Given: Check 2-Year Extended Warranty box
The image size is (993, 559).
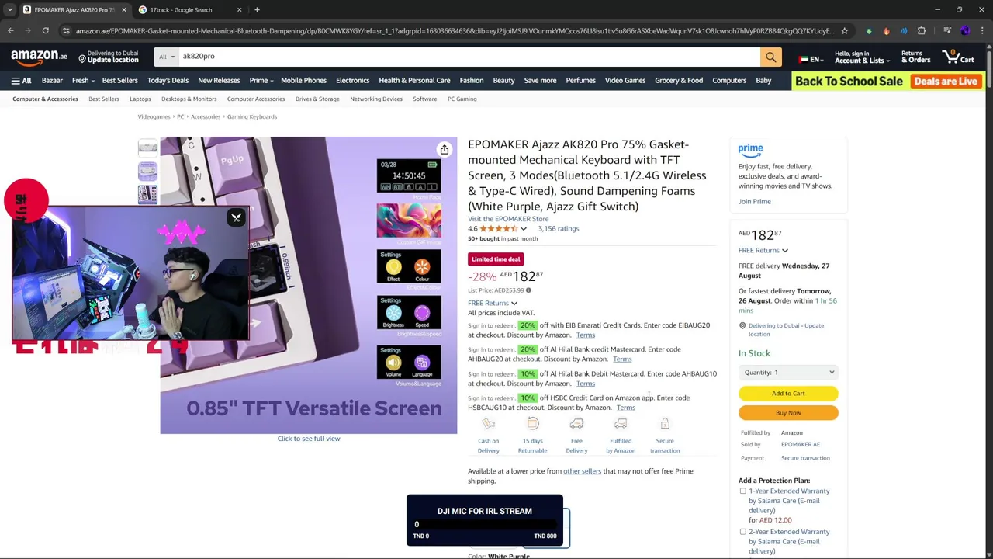Looking at the screenshot, I should (x=742, y=533).
